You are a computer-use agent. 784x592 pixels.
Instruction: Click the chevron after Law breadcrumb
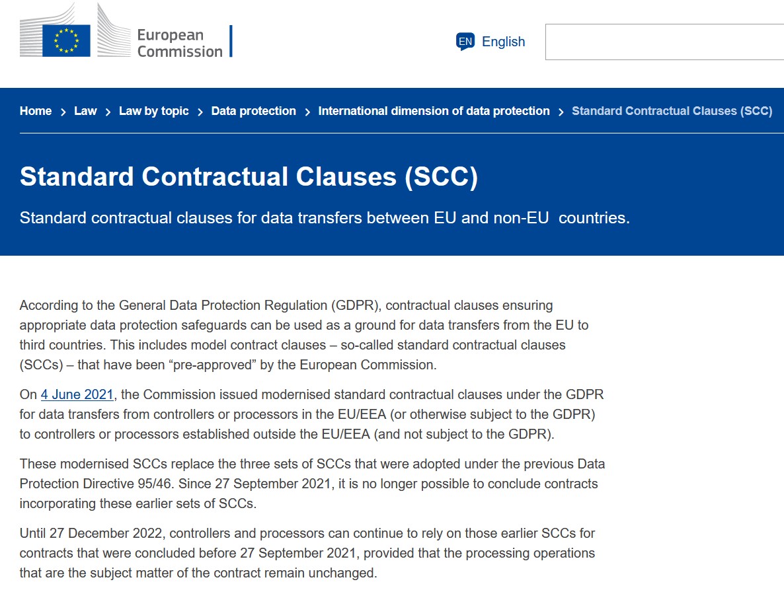coord(108,112)
